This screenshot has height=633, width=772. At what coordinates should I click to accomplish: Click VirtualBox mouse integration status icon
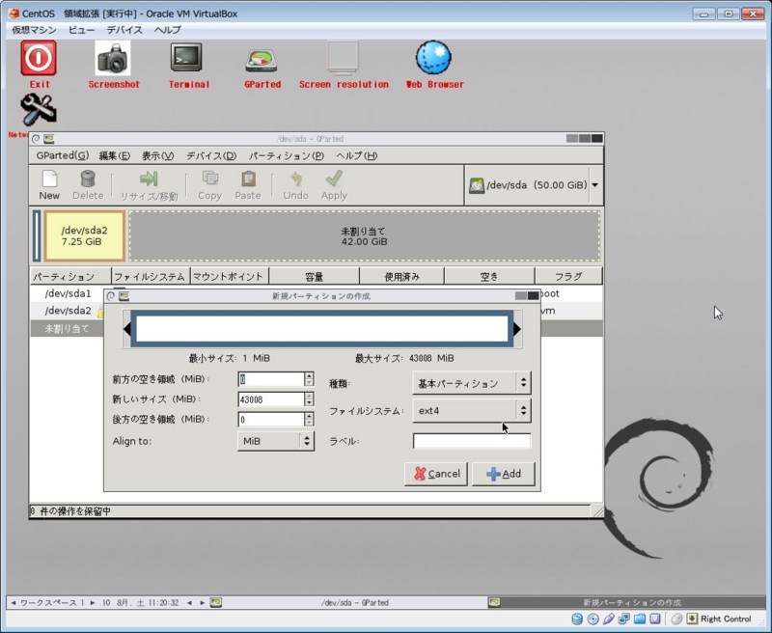click(677, 619)
